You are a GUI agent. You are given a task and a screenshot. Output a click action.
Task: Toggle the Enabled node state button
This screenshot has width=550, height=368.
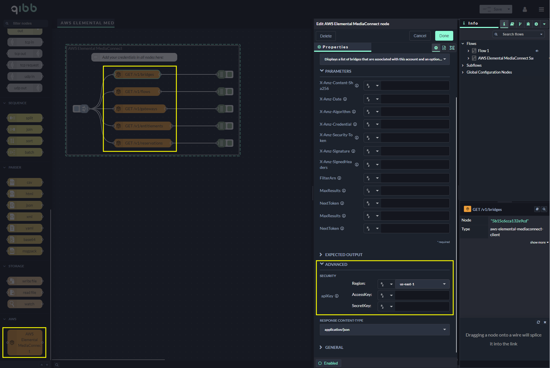[x=328, y=363]
